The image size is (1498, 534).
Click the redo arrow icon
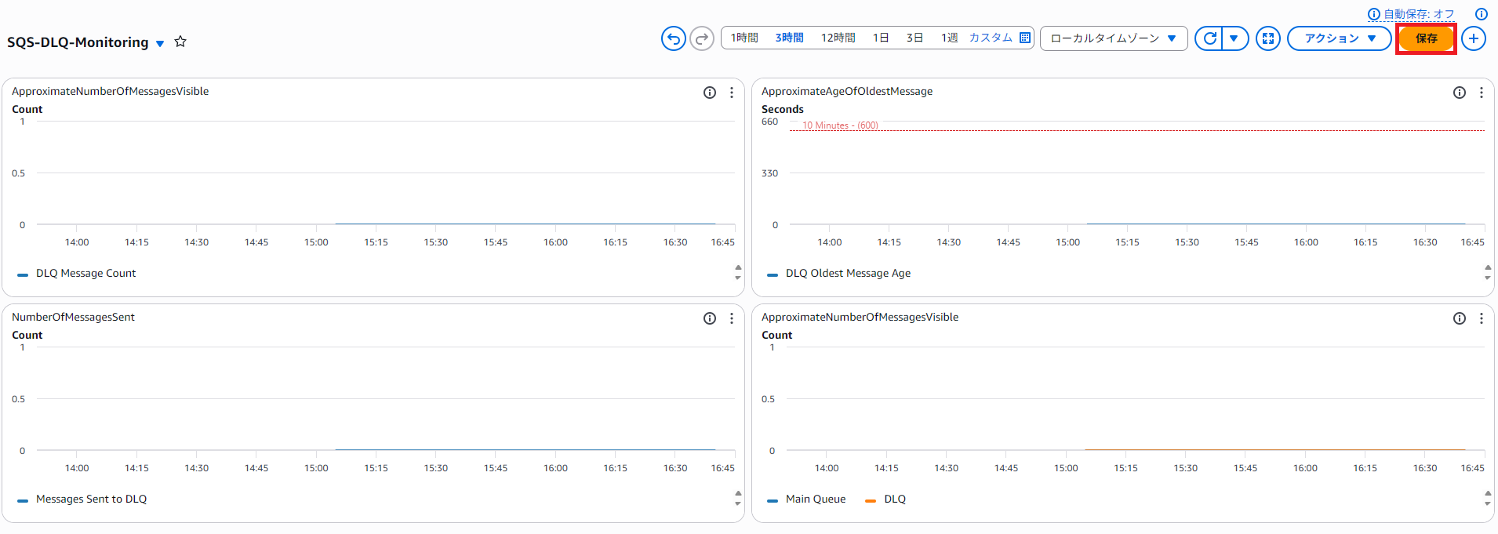(x=702, y=38)
